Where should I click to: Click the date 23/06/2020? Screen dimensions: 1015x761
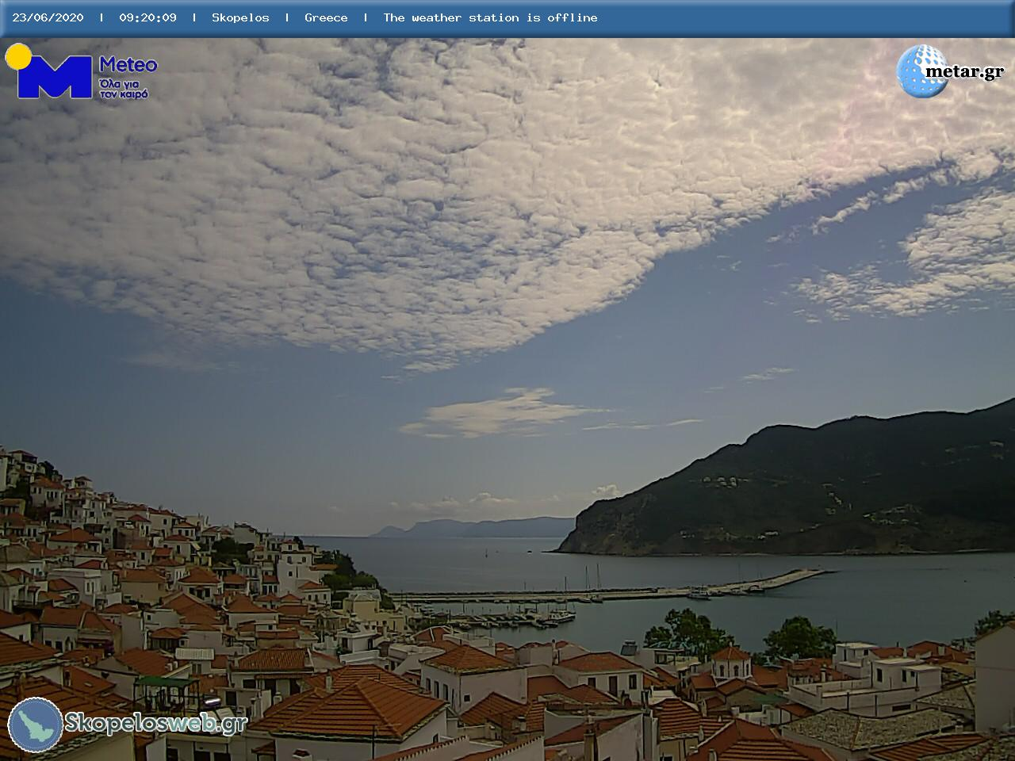click(48, 17)
